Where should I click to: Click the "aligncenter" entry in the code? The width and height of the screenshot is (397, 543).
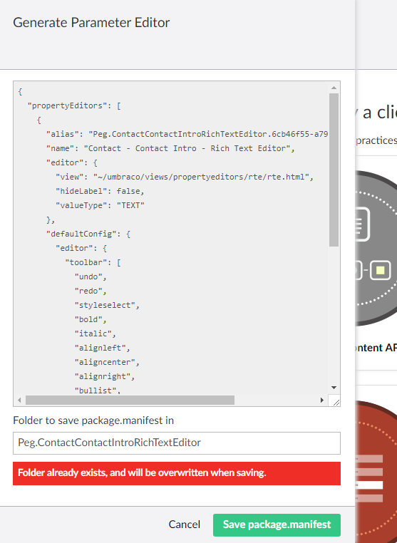(x=107, y=362)
